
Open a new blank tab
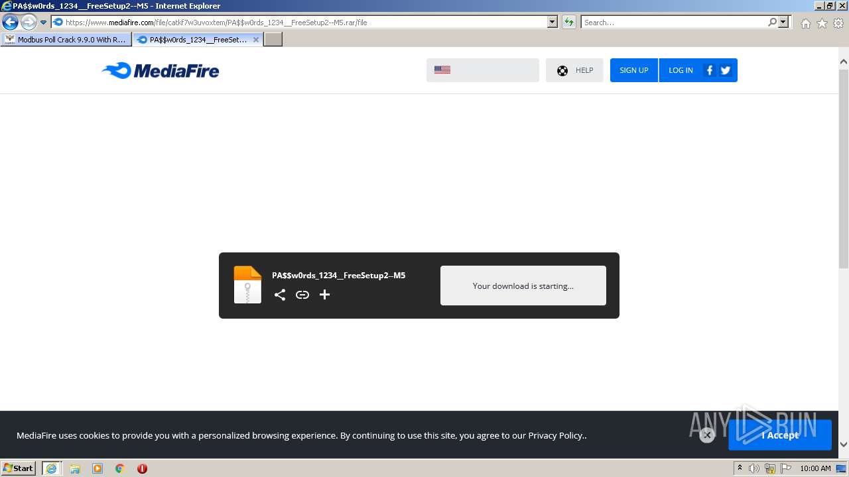pos(273,40)
